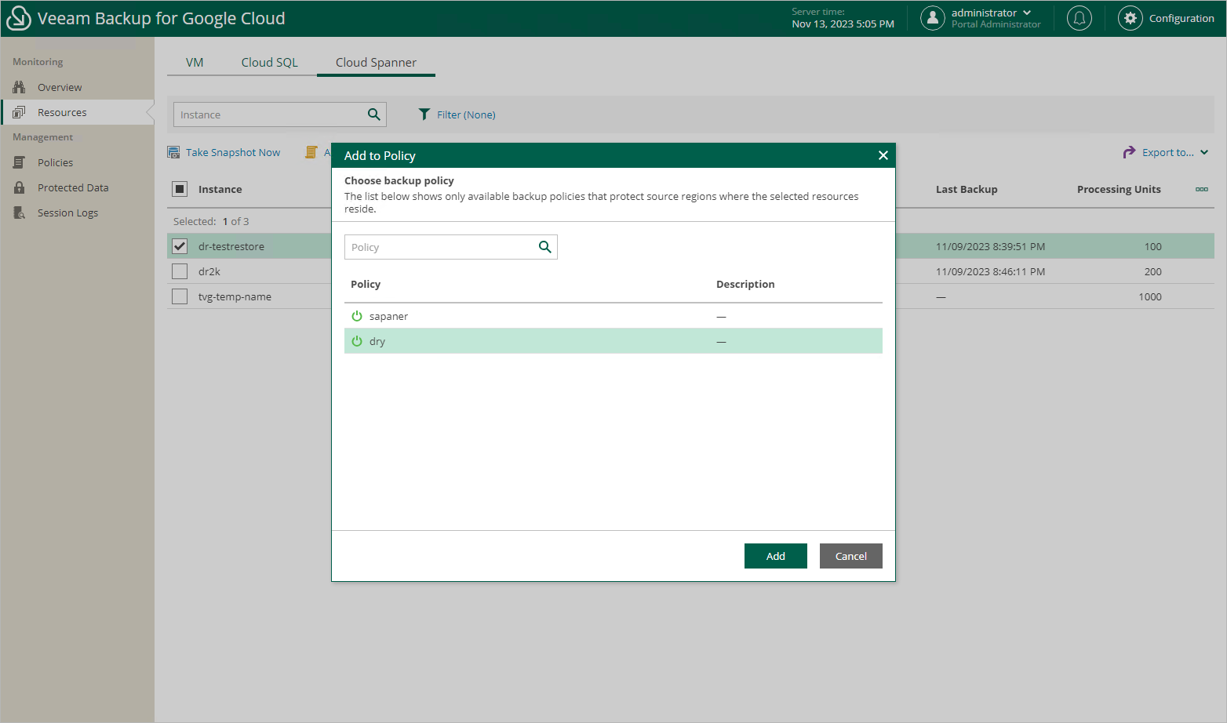Click the Description column header
The image size is (1227, 723).
[x=745, y=284]
